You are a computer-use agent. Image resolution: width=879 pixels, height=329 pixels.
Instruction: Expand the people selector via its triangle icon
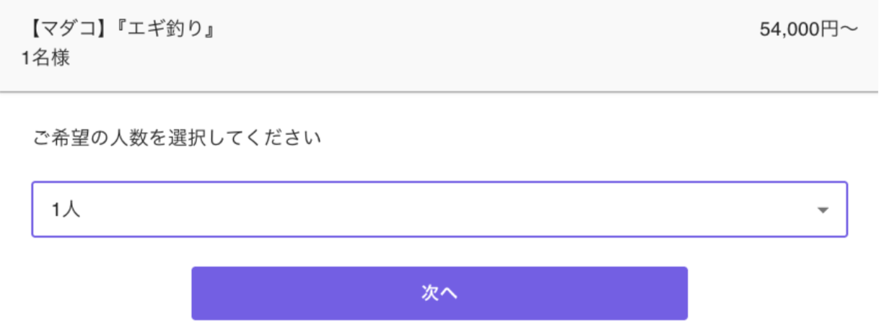coord(822,210)
